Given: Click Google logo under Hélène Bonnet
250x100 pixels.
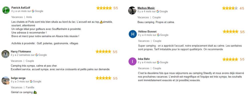Looking at the screenshot, I should point(158,35).
